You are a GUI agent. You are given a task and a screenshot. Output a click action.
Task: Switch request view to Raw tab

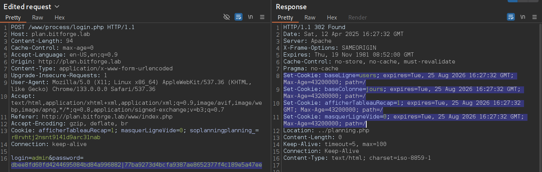(x=37, y=18)
